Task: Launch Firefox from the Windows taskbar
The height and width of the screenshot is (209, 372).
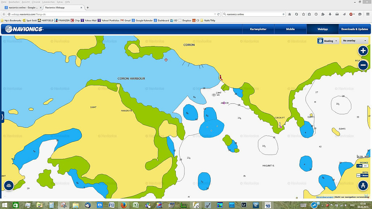Action: pos(124,205)
